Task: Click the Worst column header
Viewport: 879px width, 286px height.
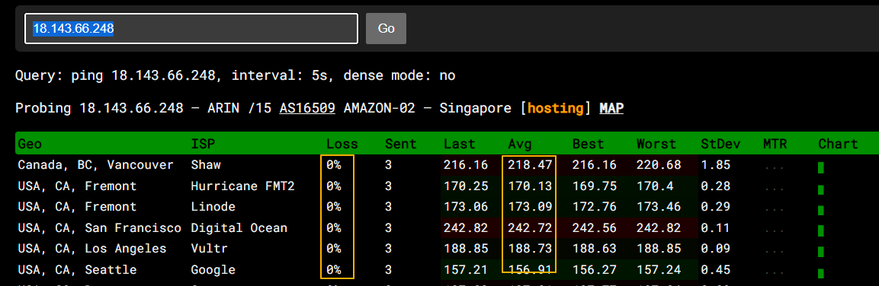Action: (x=656, y=144)
